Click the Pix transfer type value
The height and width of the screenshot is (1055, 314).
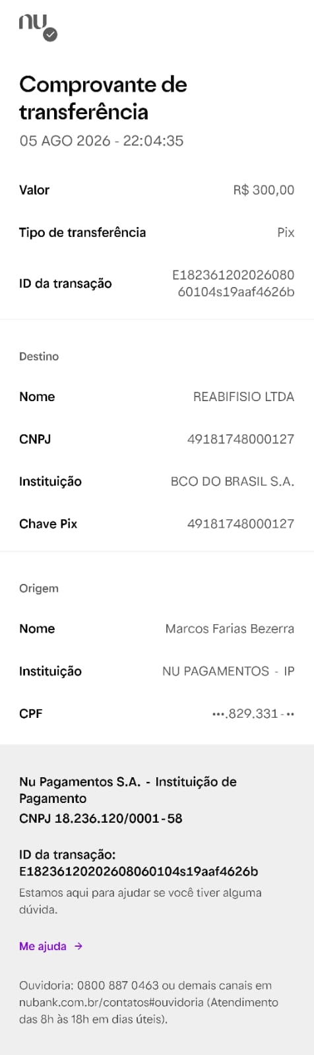[x=286, y=232]
